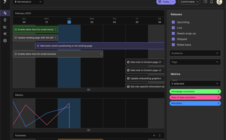Click the 'February 2023' month label

[23, 13]
